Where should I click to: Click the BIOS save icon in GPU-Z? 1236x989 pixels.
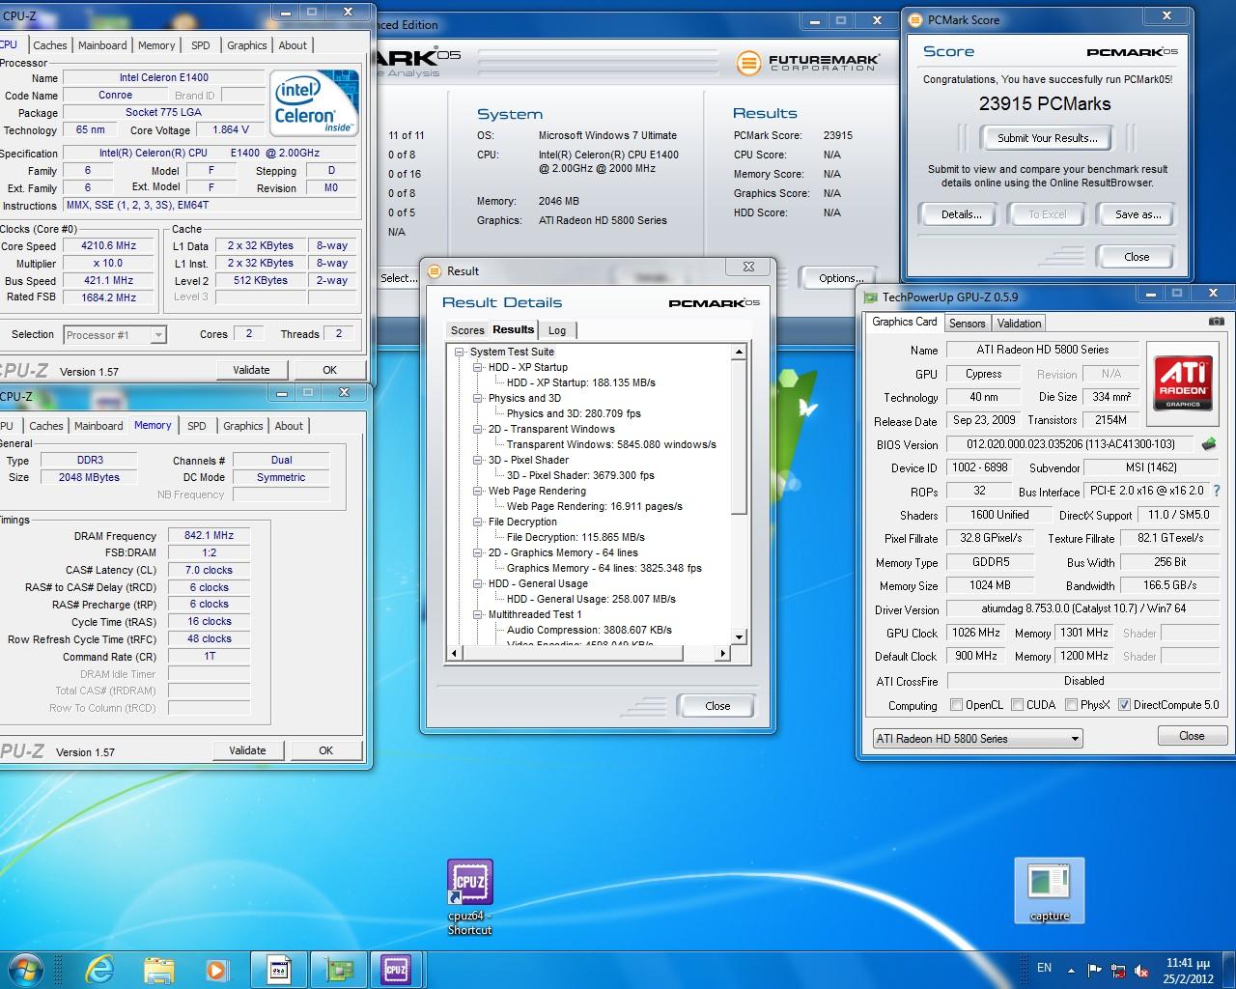[1209, 444]
